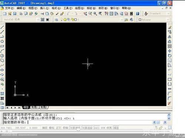Switch to the 布局1 layout tab

[x=34, y=107]
